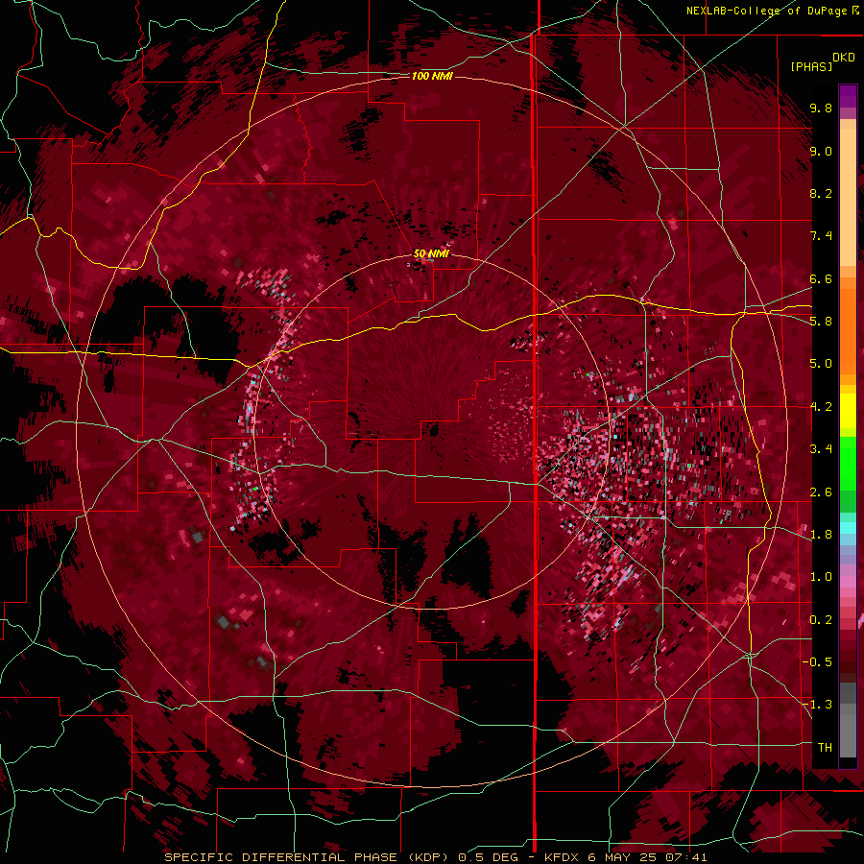Image resolution: width=864 pixels, height=864 pixels.
Task: Select the gray color bar segment near TH
Action: click(x=848, y=731)
